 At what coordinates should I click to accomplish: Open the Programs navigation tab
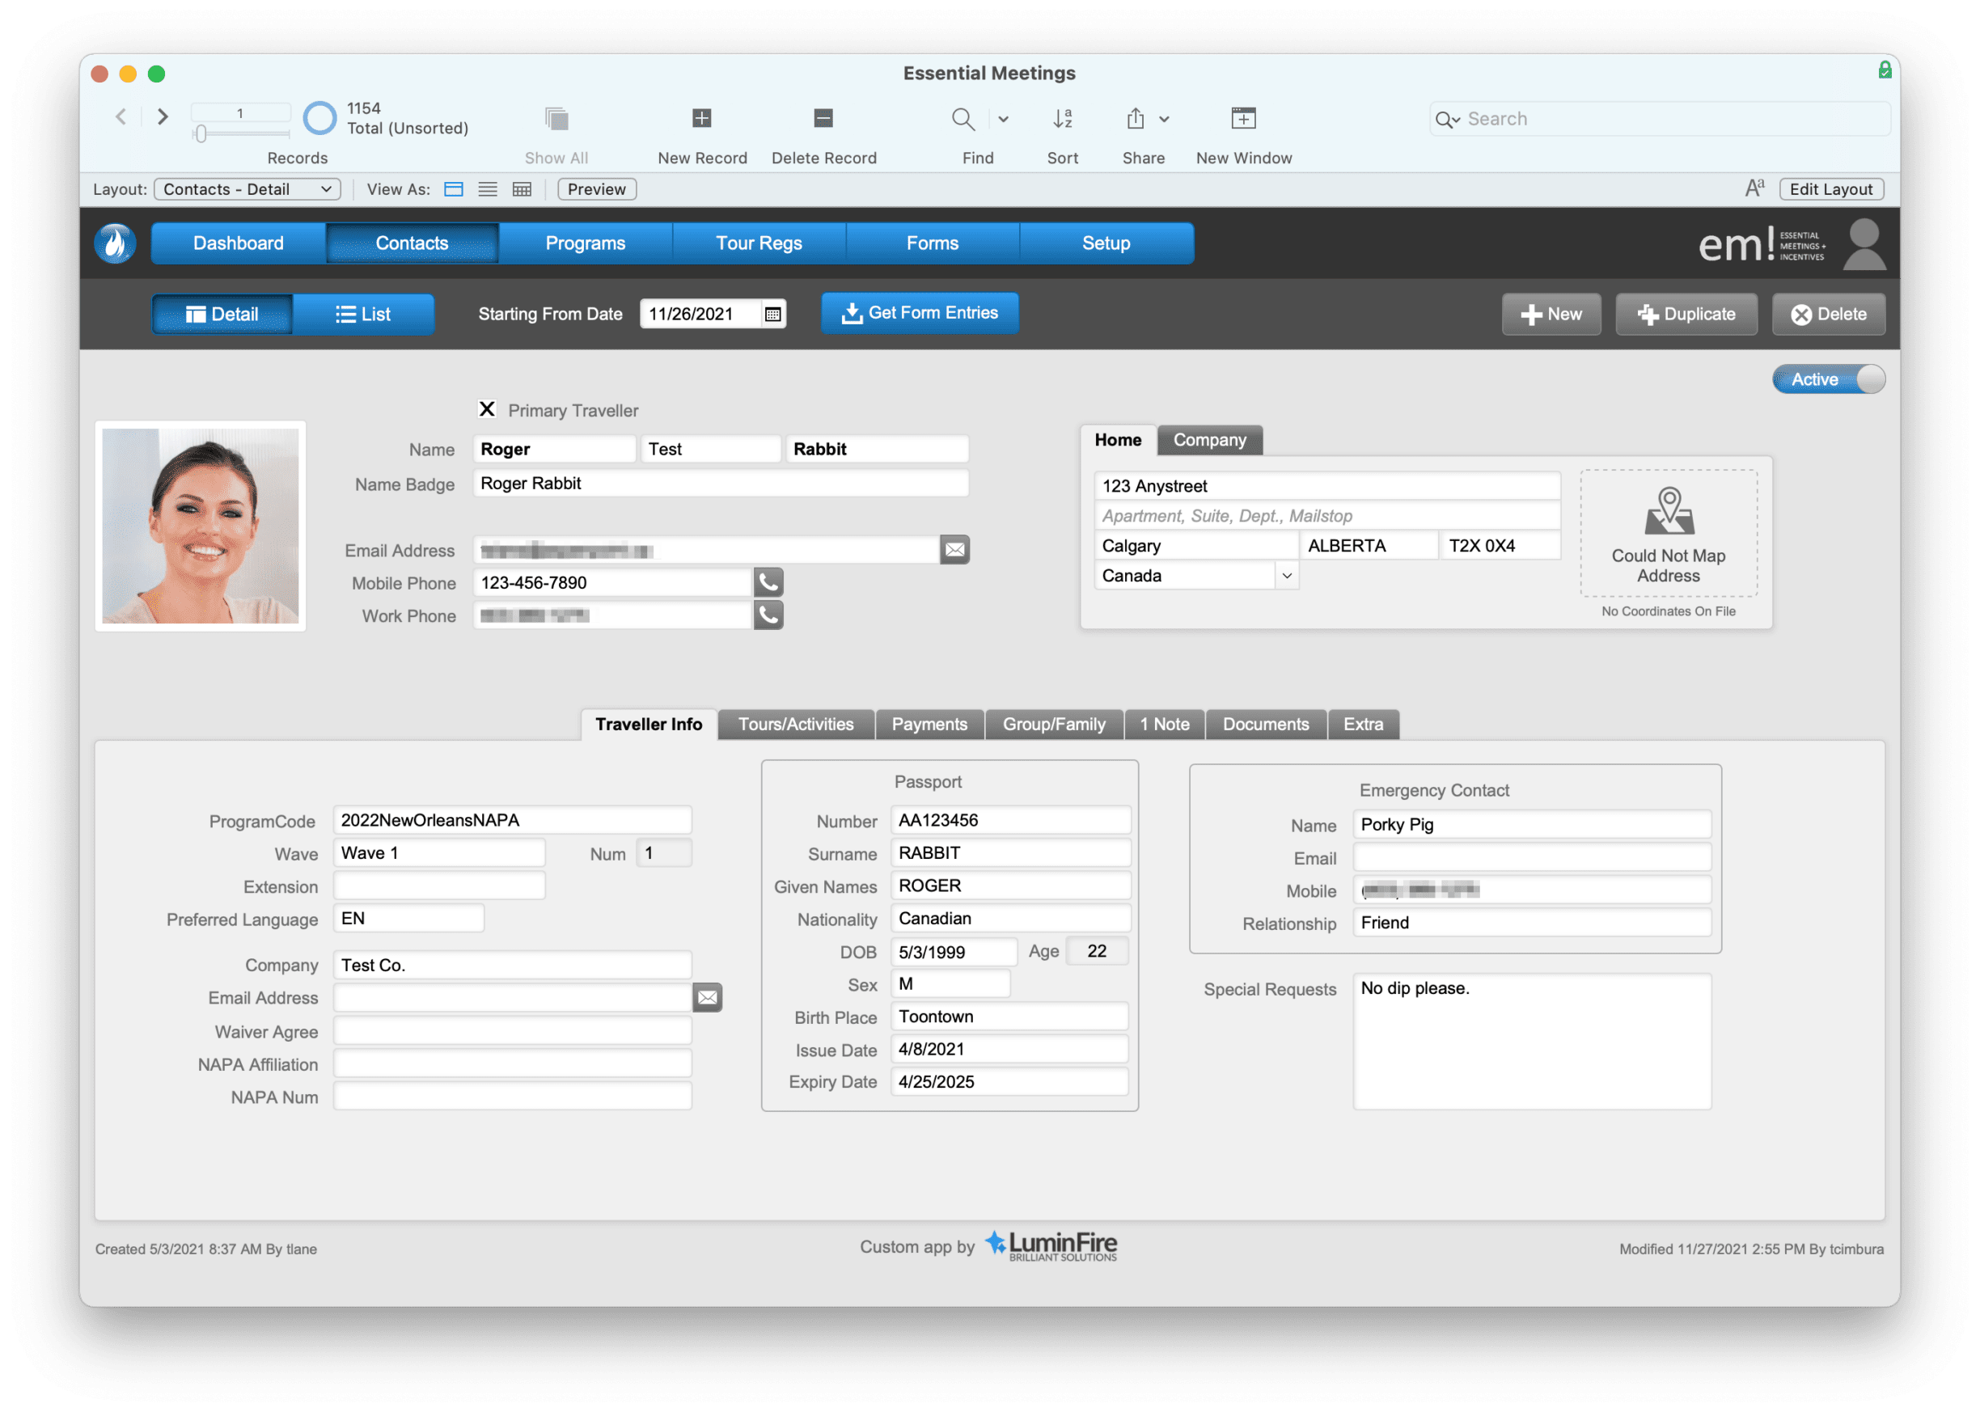[x=586, y=243]
